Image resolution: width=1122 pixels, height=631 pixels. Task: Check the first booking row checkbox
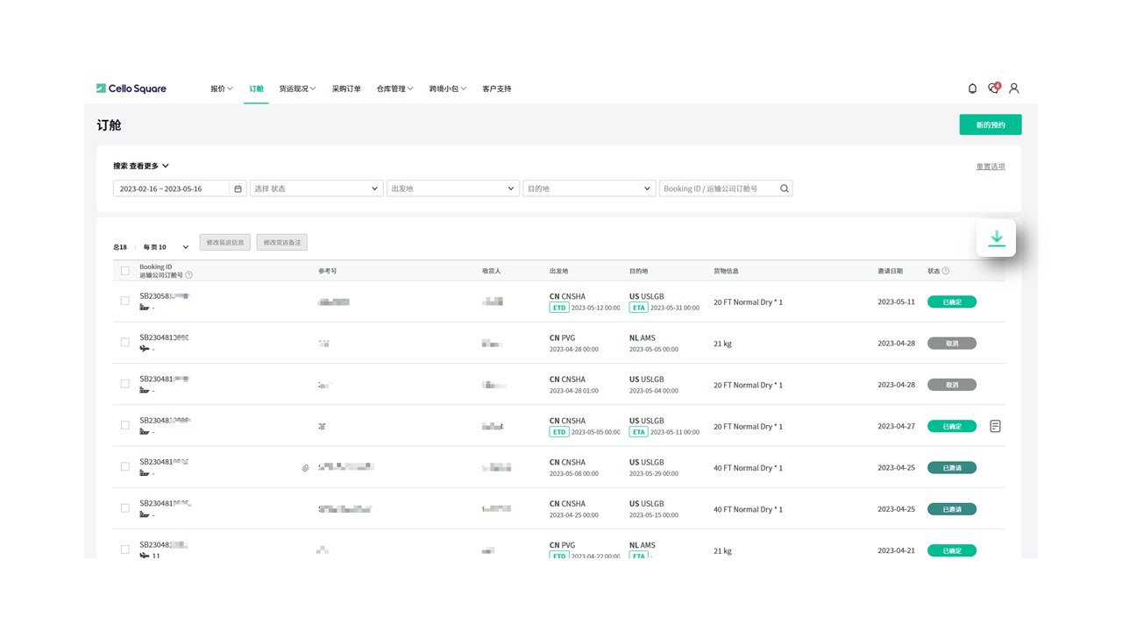point(124,301)
